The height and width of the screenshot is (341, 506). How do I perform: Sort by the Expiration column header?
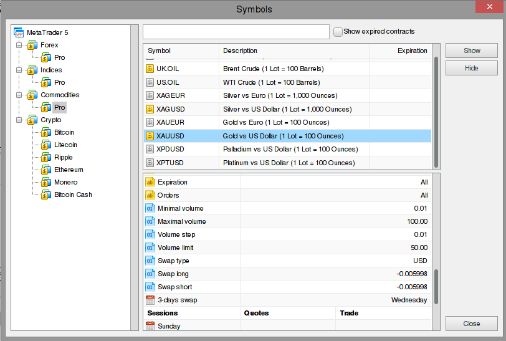coord(400,50)
